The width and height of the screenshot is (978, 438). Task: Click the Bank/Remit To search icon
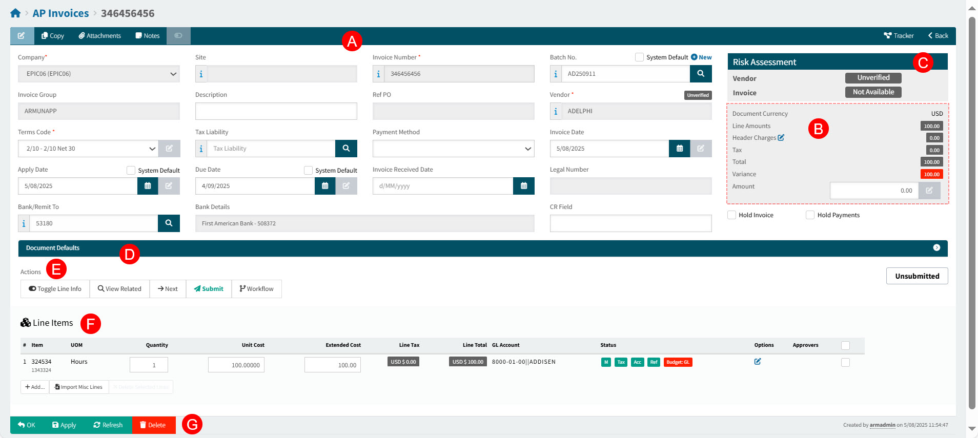click(x=169, y=223)
